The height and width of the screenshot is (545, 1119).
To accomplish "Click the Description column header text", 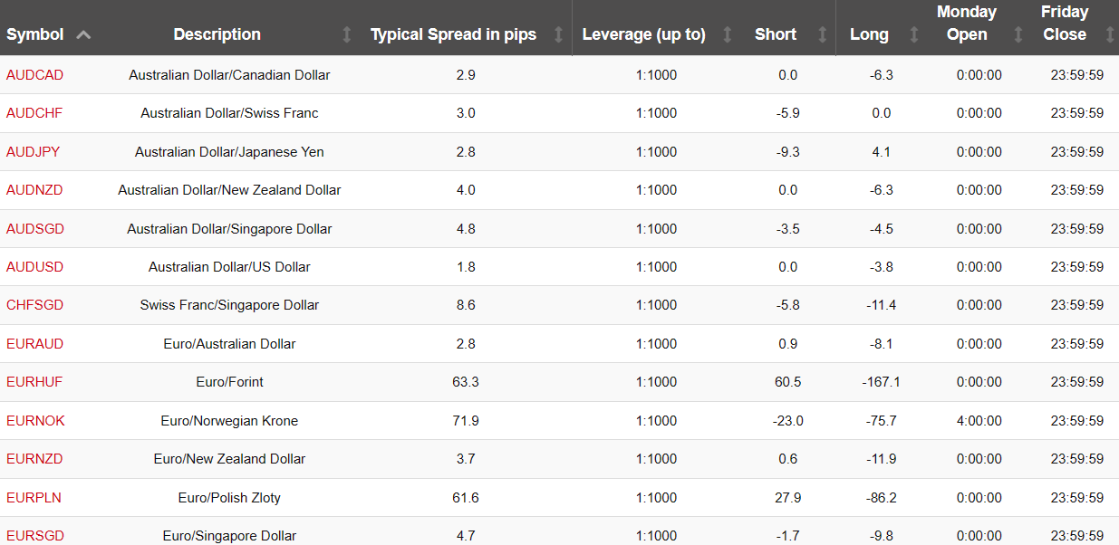I will [217, 34].
